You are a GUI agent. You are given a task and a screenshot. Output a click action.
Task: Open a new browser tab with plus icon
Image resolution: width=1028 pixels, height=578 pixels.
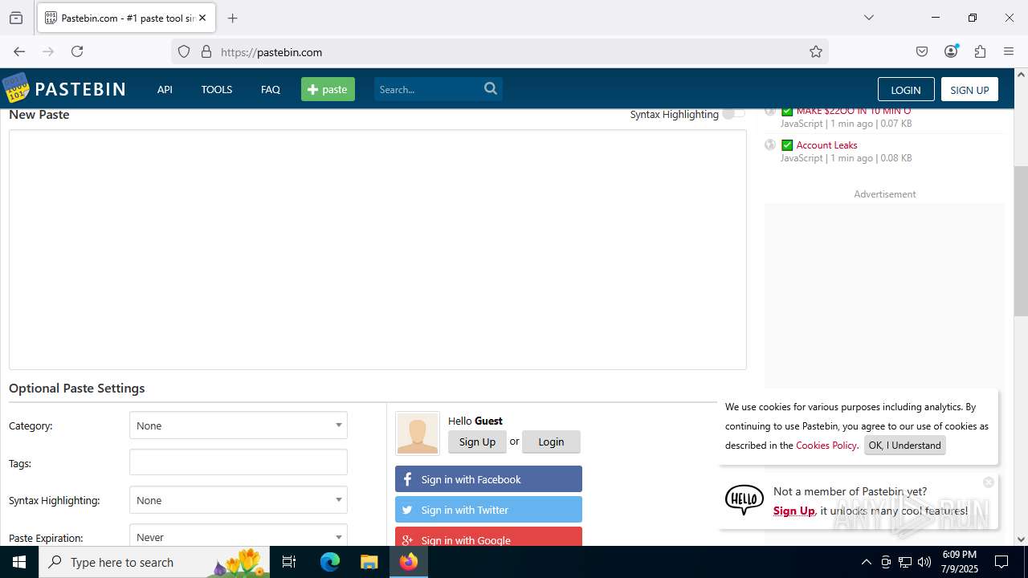click(232, 18)
